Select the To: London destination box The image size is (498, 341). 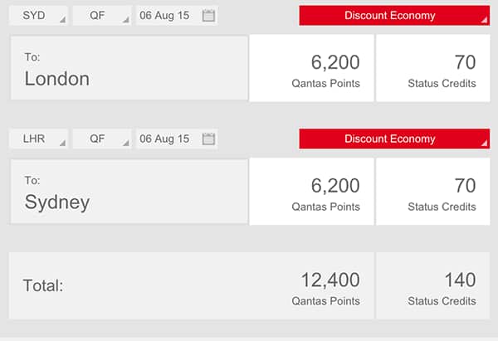tap(129, 69)
